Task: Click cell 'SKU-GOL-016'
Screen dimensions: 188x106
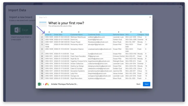Action: pyautogui.click(x=131, y=68)
